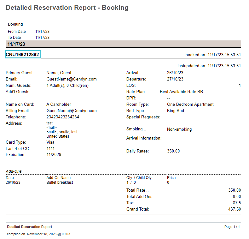Click the Billing Email GuestName@Cendyn.com value

point(72,111)
